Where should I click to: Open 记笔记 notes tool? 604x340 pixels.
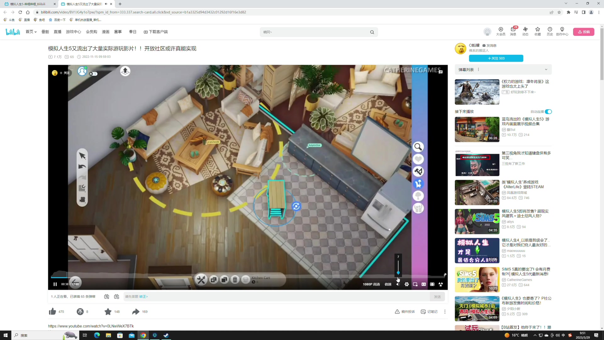429,312
